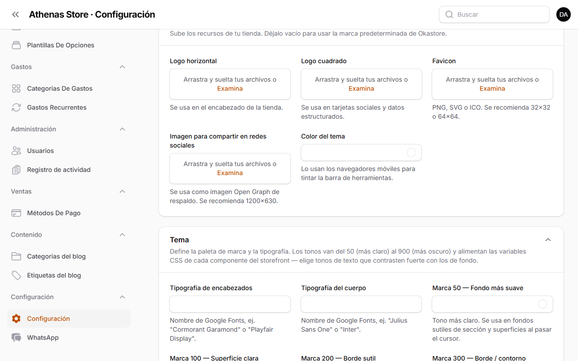Open DA user avatar menu

click(564, 14)
